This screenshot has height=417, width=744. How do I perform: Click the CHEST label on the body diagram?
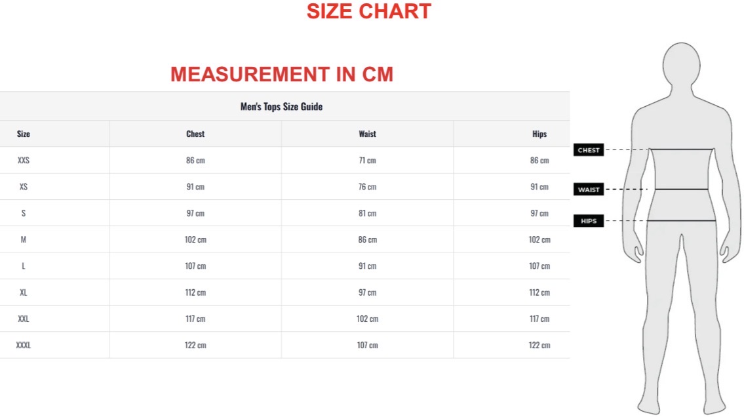[x=589, y=150]
